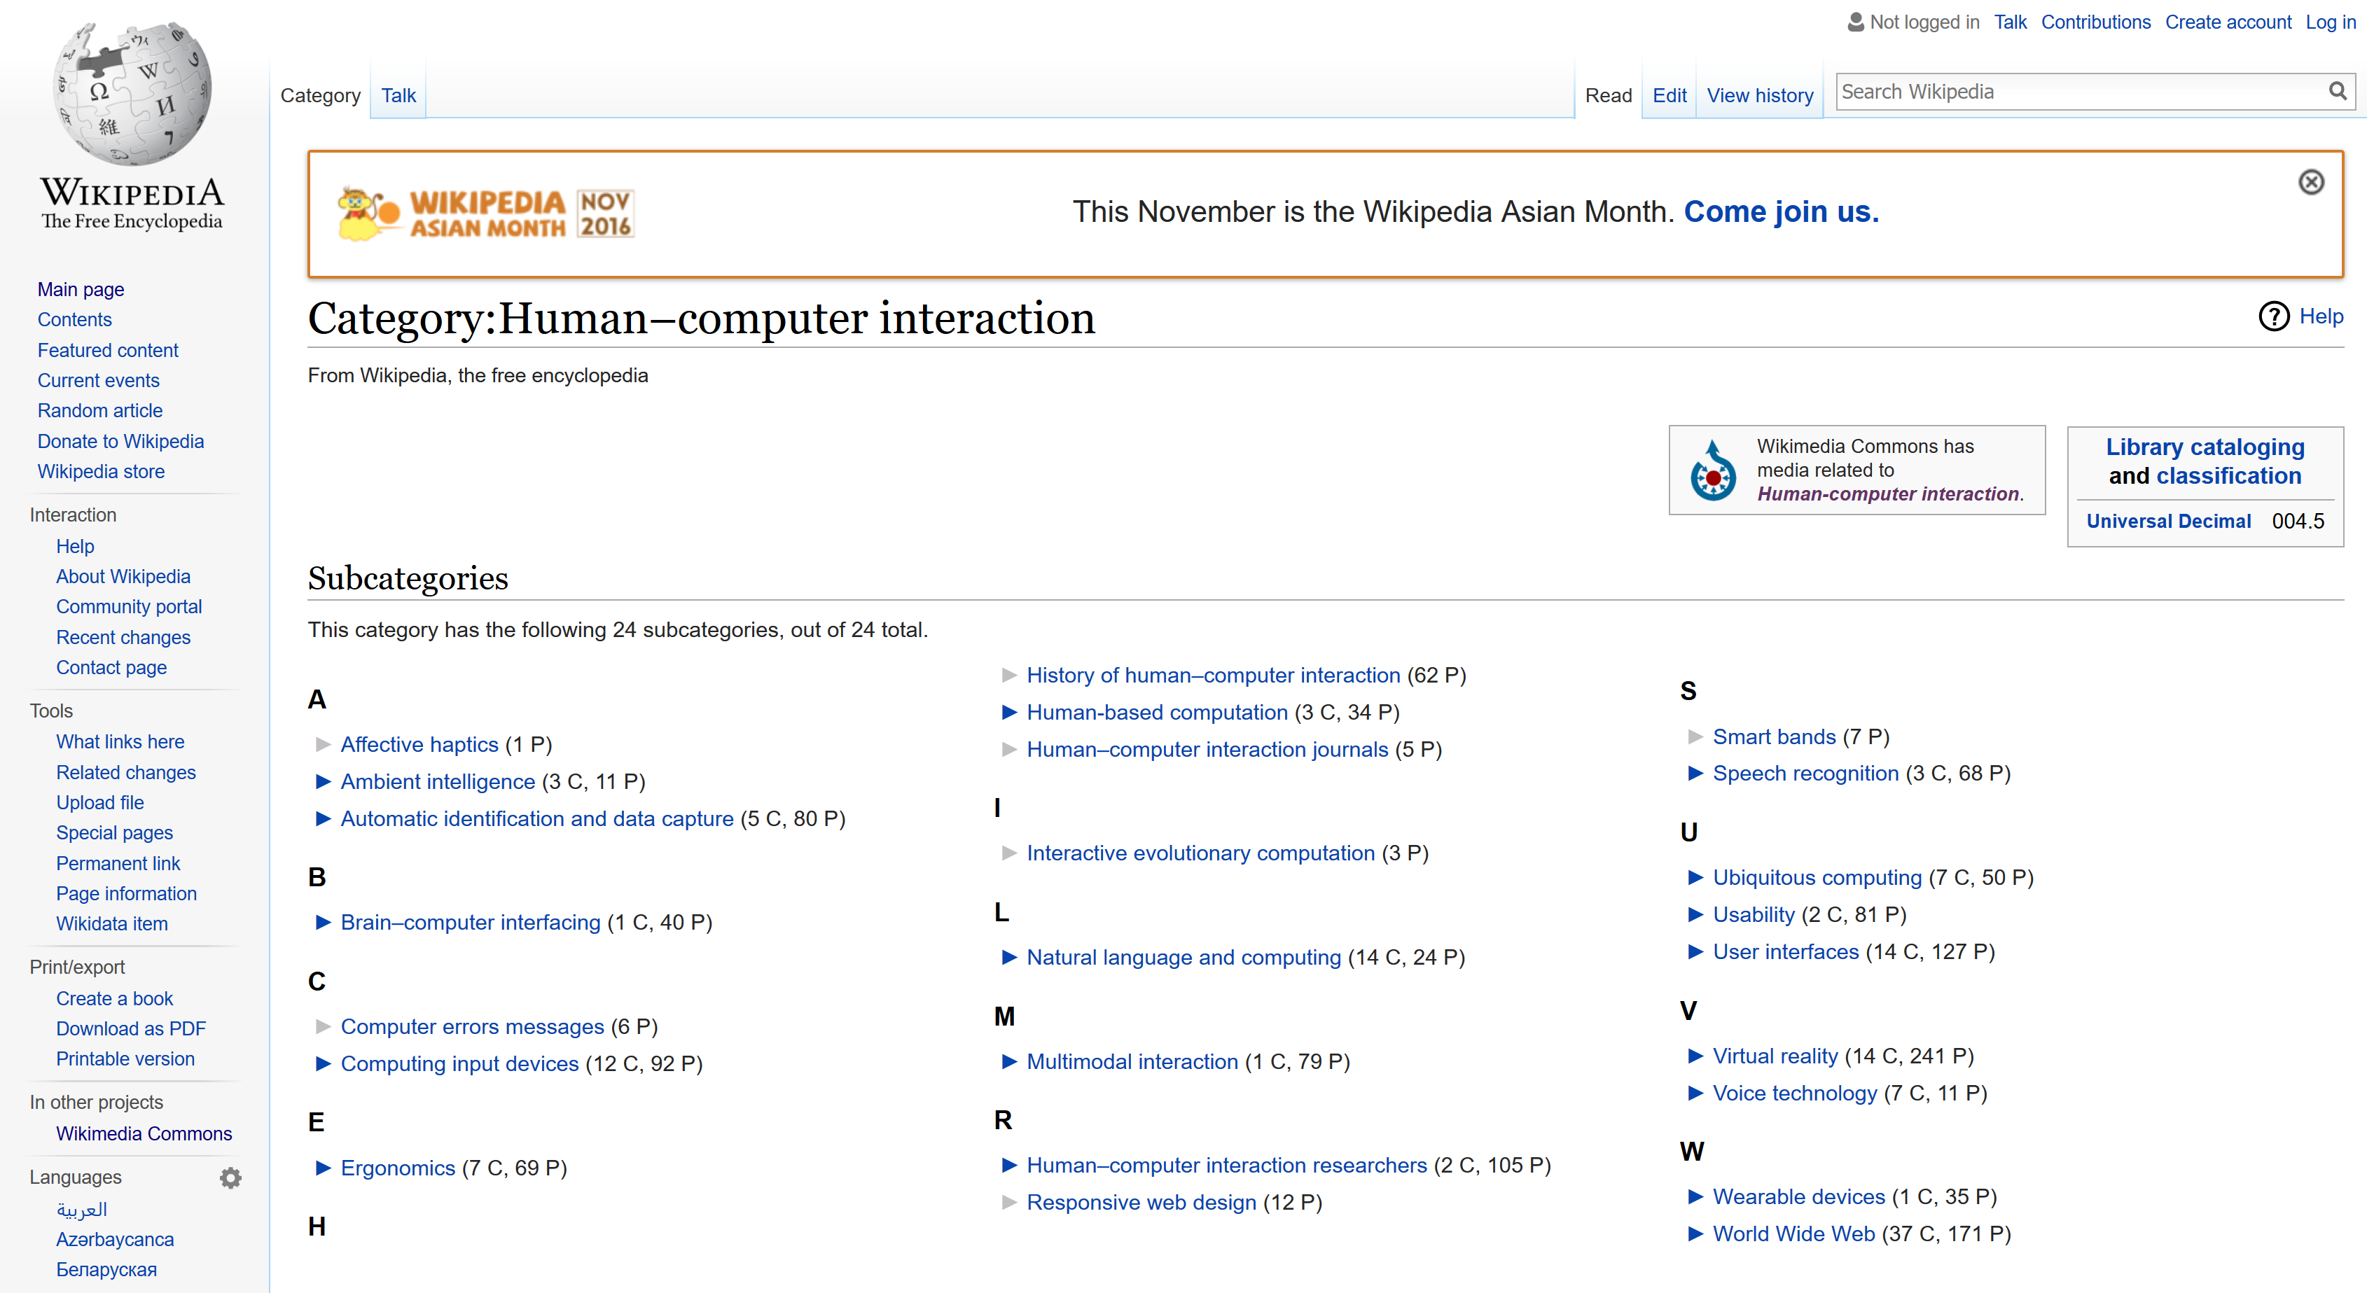Image resolution: width=2367 pixels, height=1293 pixels.
Task: Click Come join us banner link
Action: (x=1781, y=212)
